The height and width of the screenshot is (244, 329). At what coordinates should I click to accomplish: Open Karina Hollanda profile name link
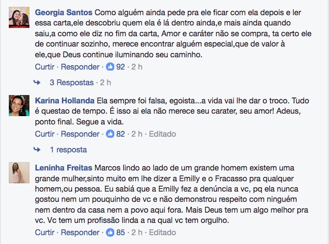click(x=65, y=100)
